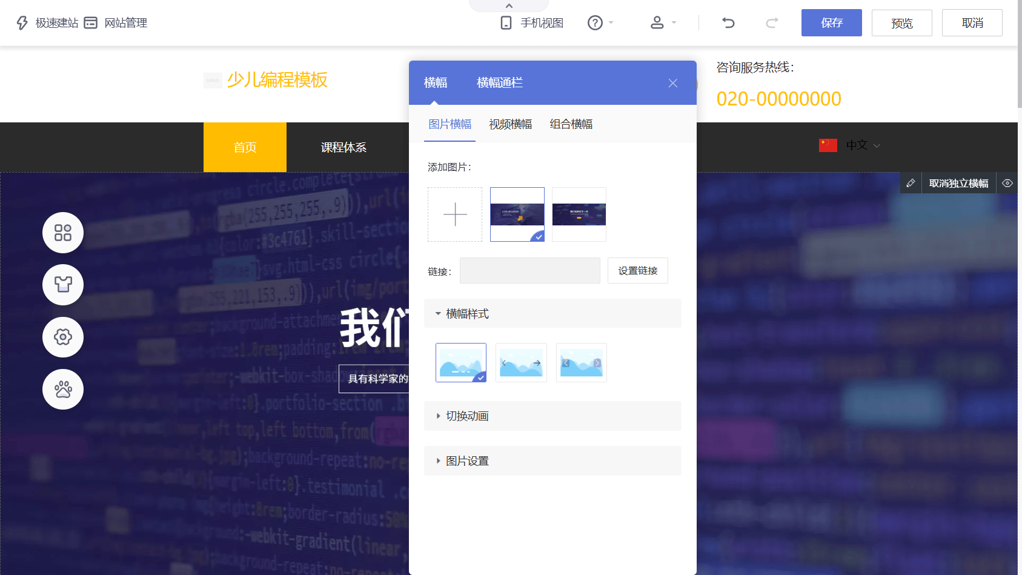Click the paw icon in left sidebar

tap(62, 389)
